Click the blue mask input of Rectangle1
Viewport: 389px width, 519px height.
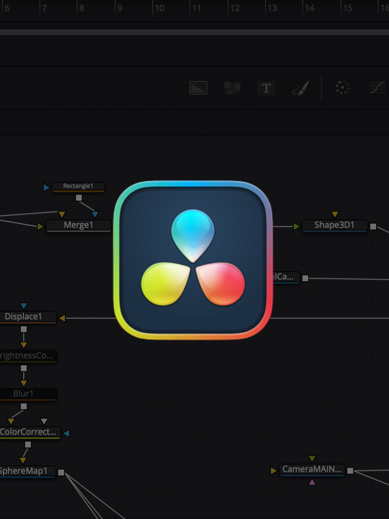tap(46, 187)
